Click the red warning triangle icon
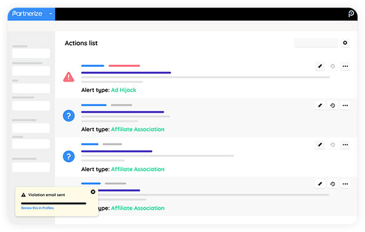This screenshot has width=365, height=232. pos(69,77)
